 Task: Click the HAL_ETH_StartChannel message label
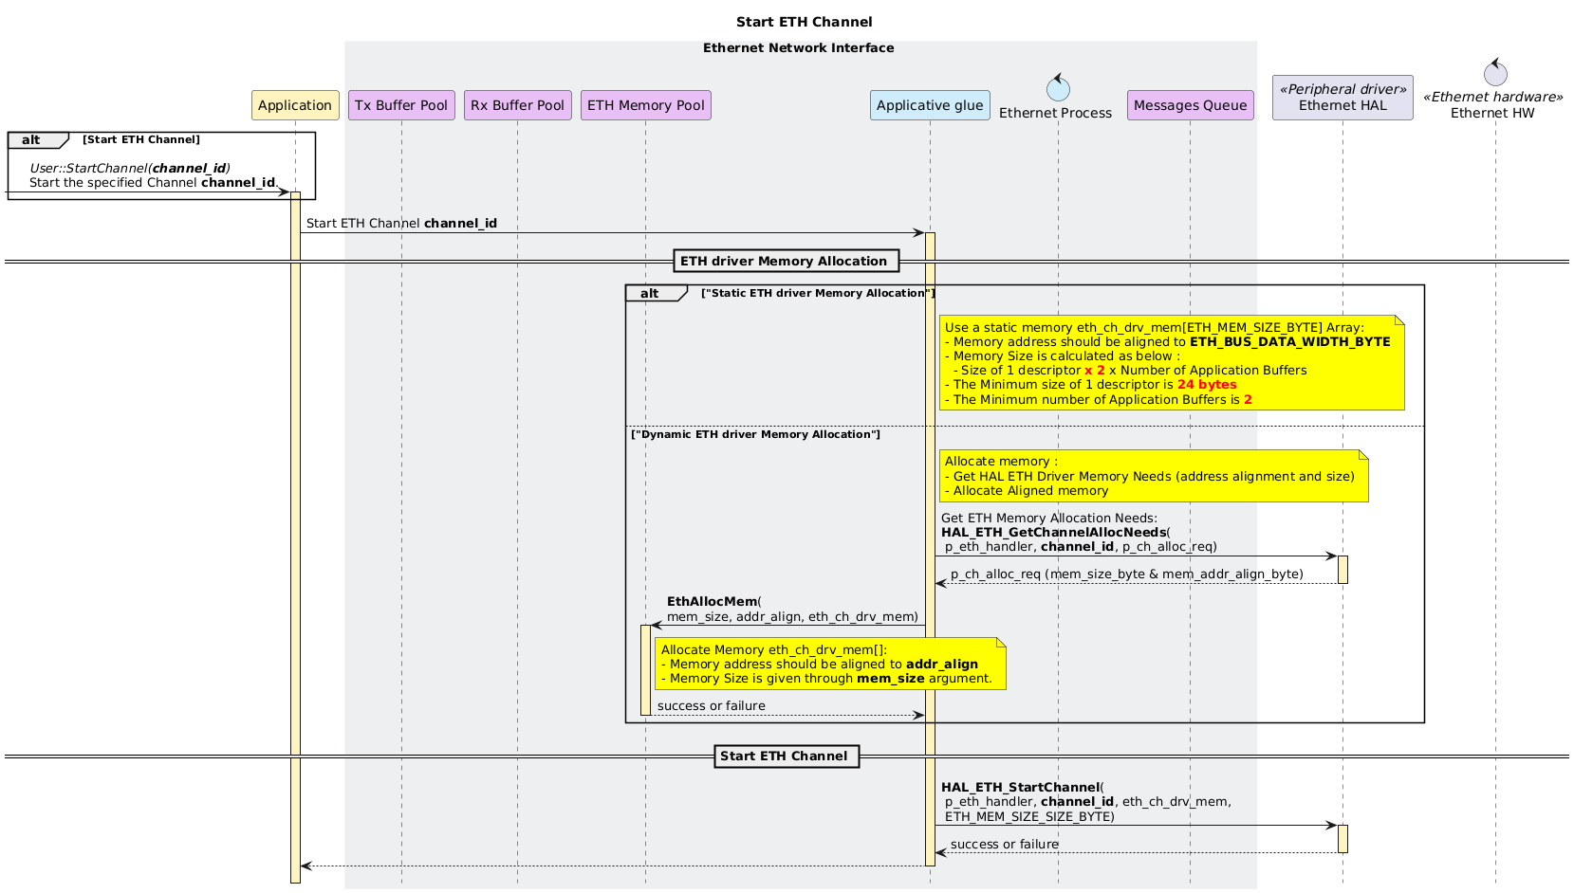1020,788
